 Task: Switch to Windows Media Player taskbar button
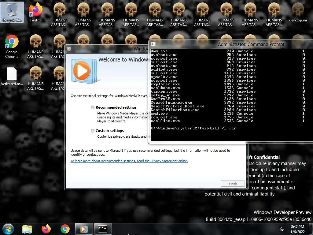84,229
